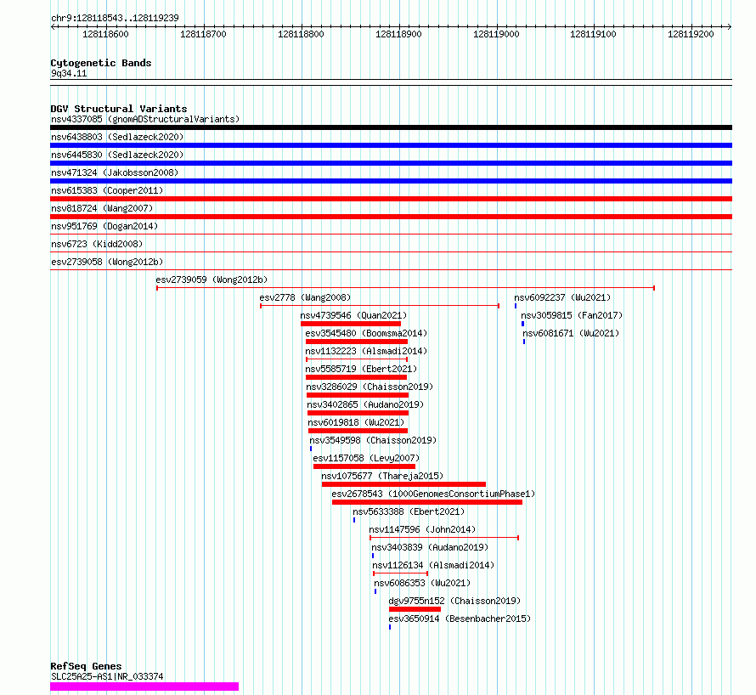Click the nsv4337085 gnomADStructuralVariants label
Viewport: 756px width, 695px height.
click(145, 119)
